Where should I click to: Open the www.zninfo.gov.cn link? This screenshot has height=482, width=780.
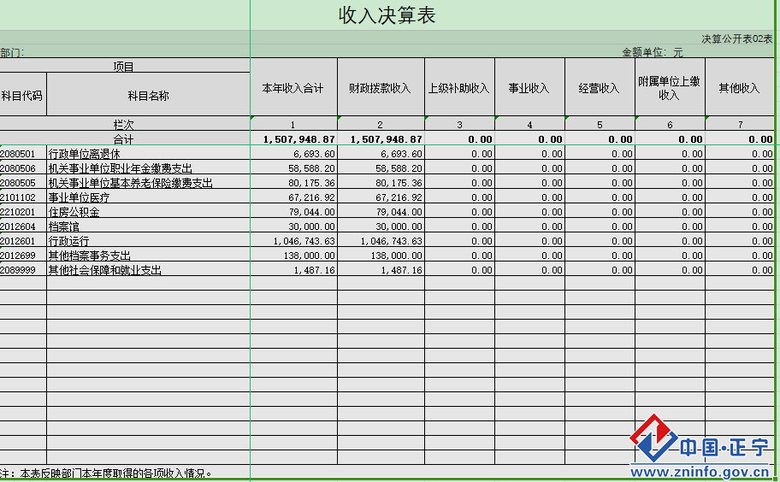point(701,472)
